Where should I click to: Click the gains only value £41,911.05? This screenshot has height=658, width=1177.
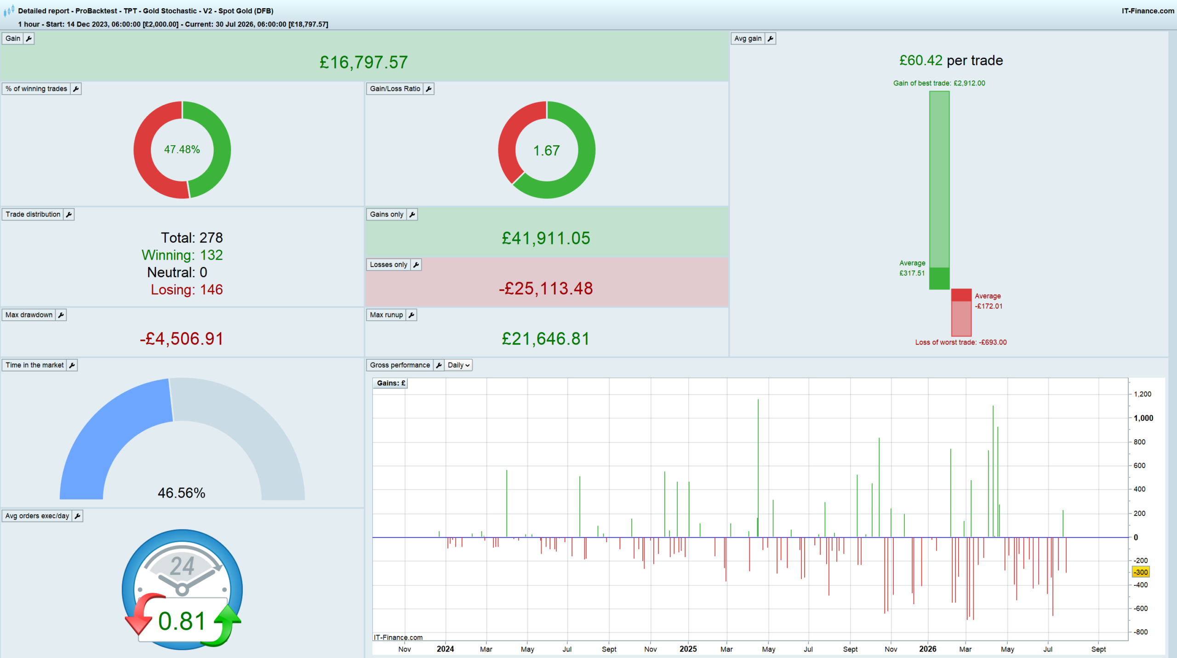(546, 238)
